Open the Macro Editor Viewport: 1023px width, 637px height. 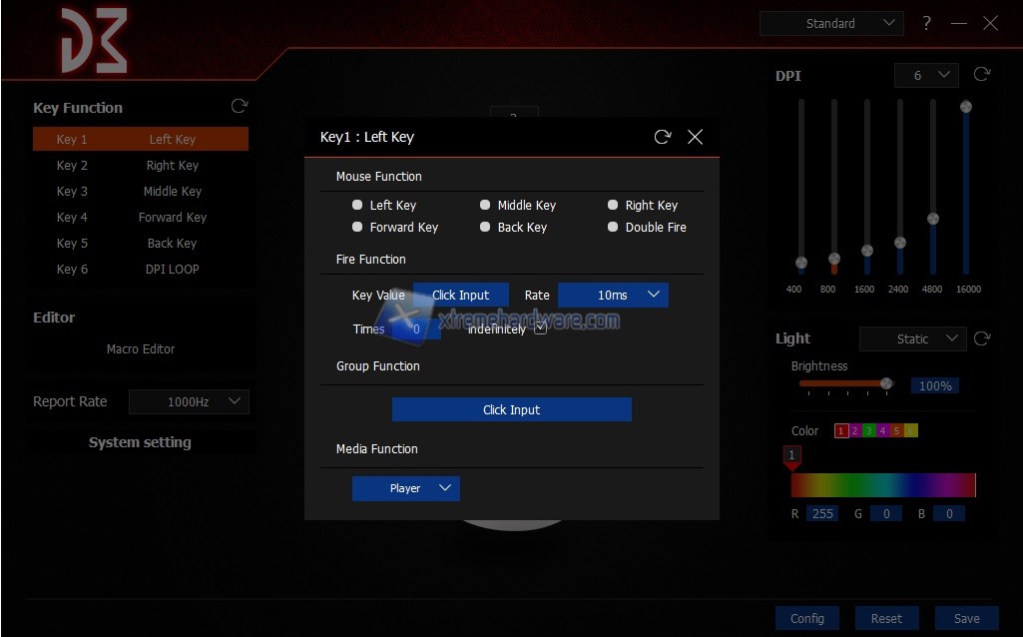[x=141, y=349]
